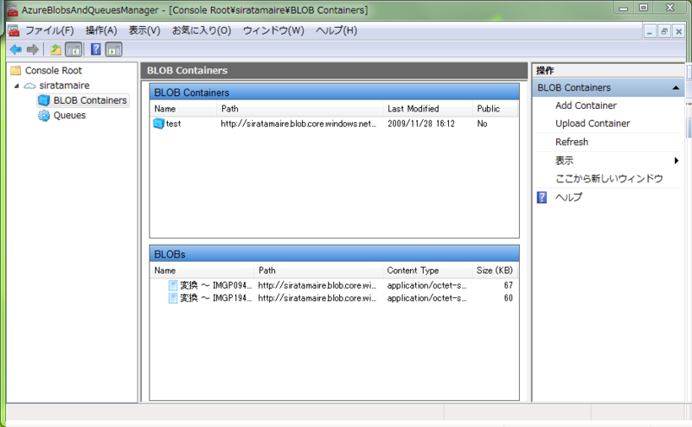Select Queues tree node
Screen dimensions: 692x427
(x=70, y=116)
